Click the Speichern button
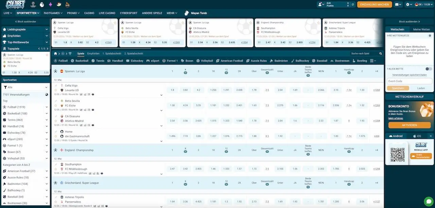Viewport: 435px width, 208px height. [x=398, y=88]
